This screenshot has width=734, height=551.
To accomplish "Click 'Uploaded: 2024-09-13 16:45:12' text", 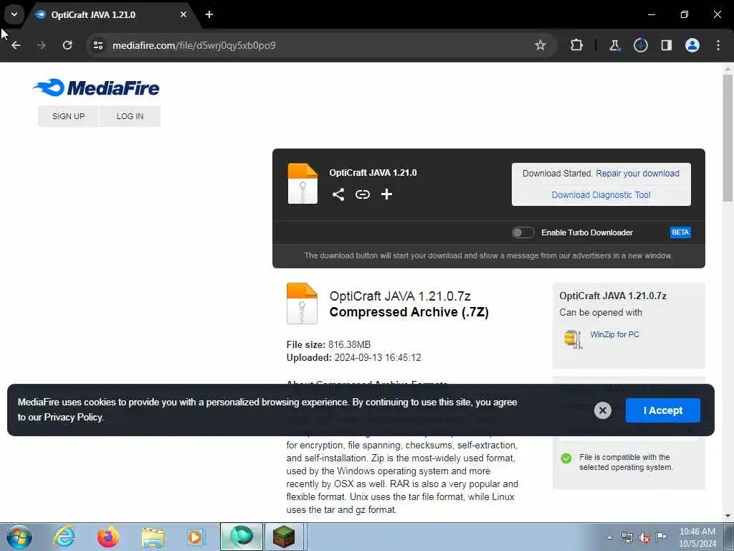I will [x=354, y=358].
